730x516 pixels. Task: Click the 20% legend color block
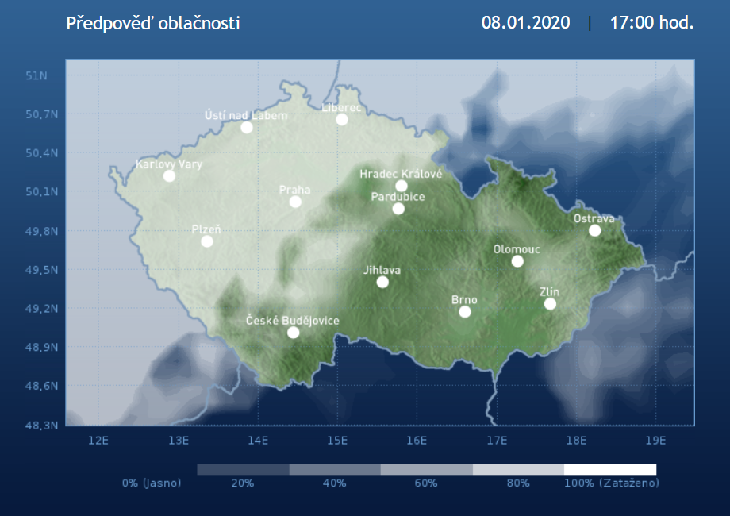pyautogui.click(x=243, y=469)
